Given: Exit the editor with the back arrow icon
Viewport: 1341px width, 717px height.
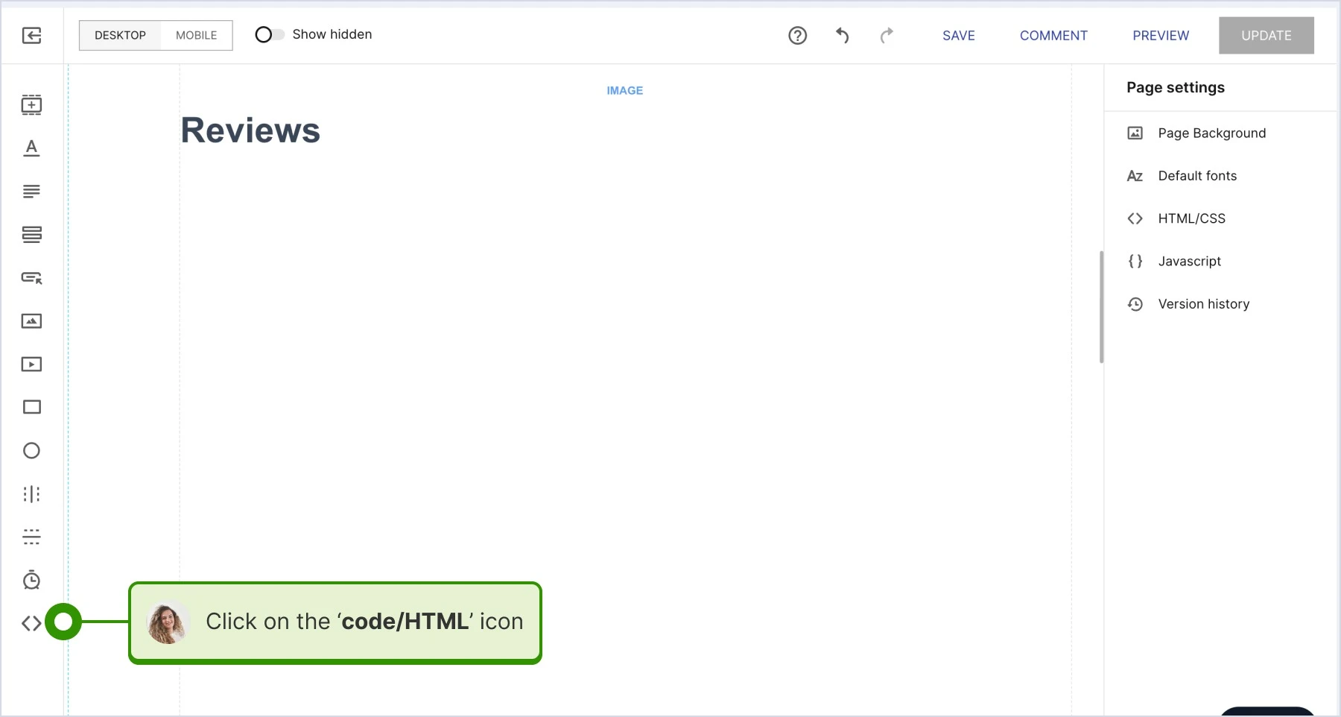Looking at the screenshot, I should point(31,35).
